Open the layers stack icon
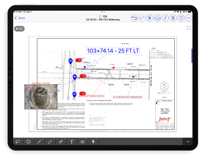This screenshot has height=158, width=203. tap(158, 18)
